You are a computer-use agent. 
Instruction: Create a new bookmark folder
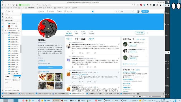click(9, 17)
